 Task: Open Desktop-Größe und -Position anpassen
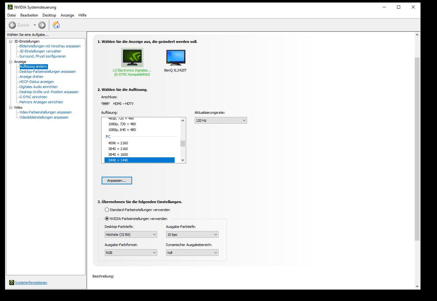coord(49,92)
